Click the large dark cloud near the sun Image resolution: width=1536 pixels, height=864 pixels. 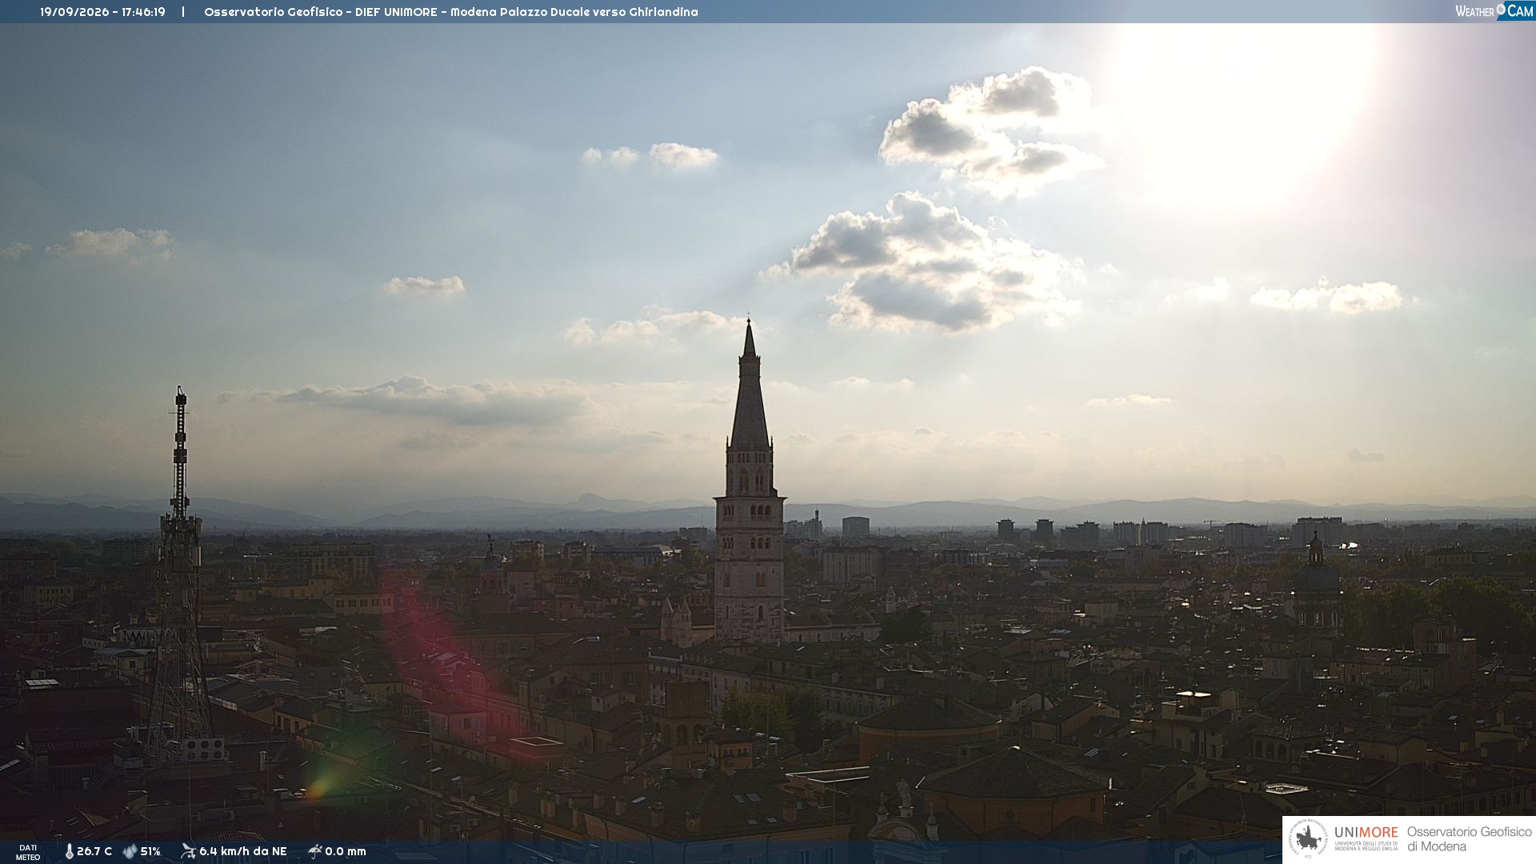pyautogui.click(x=928, y=264)
